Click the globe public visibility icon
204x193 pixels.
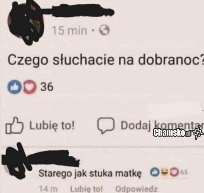(x=104, y=30)
